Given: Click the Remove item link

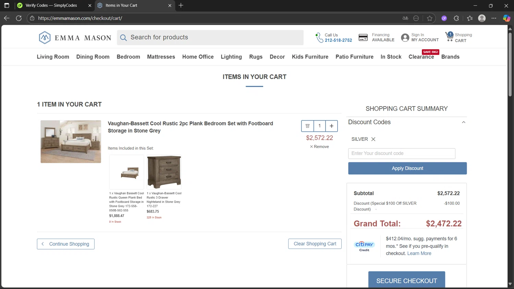Looking at the screenshot, I should click(319, 147).
